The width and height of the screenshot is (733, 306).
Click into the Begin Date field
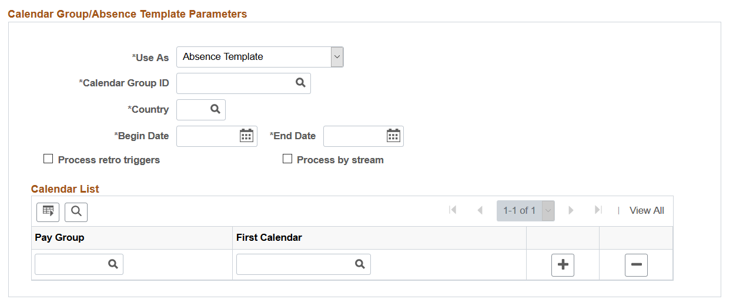[208, 136]
